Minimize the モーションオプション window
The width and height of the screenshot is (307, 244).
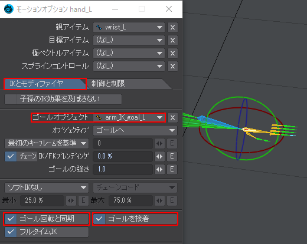click(x=115, y=9)
